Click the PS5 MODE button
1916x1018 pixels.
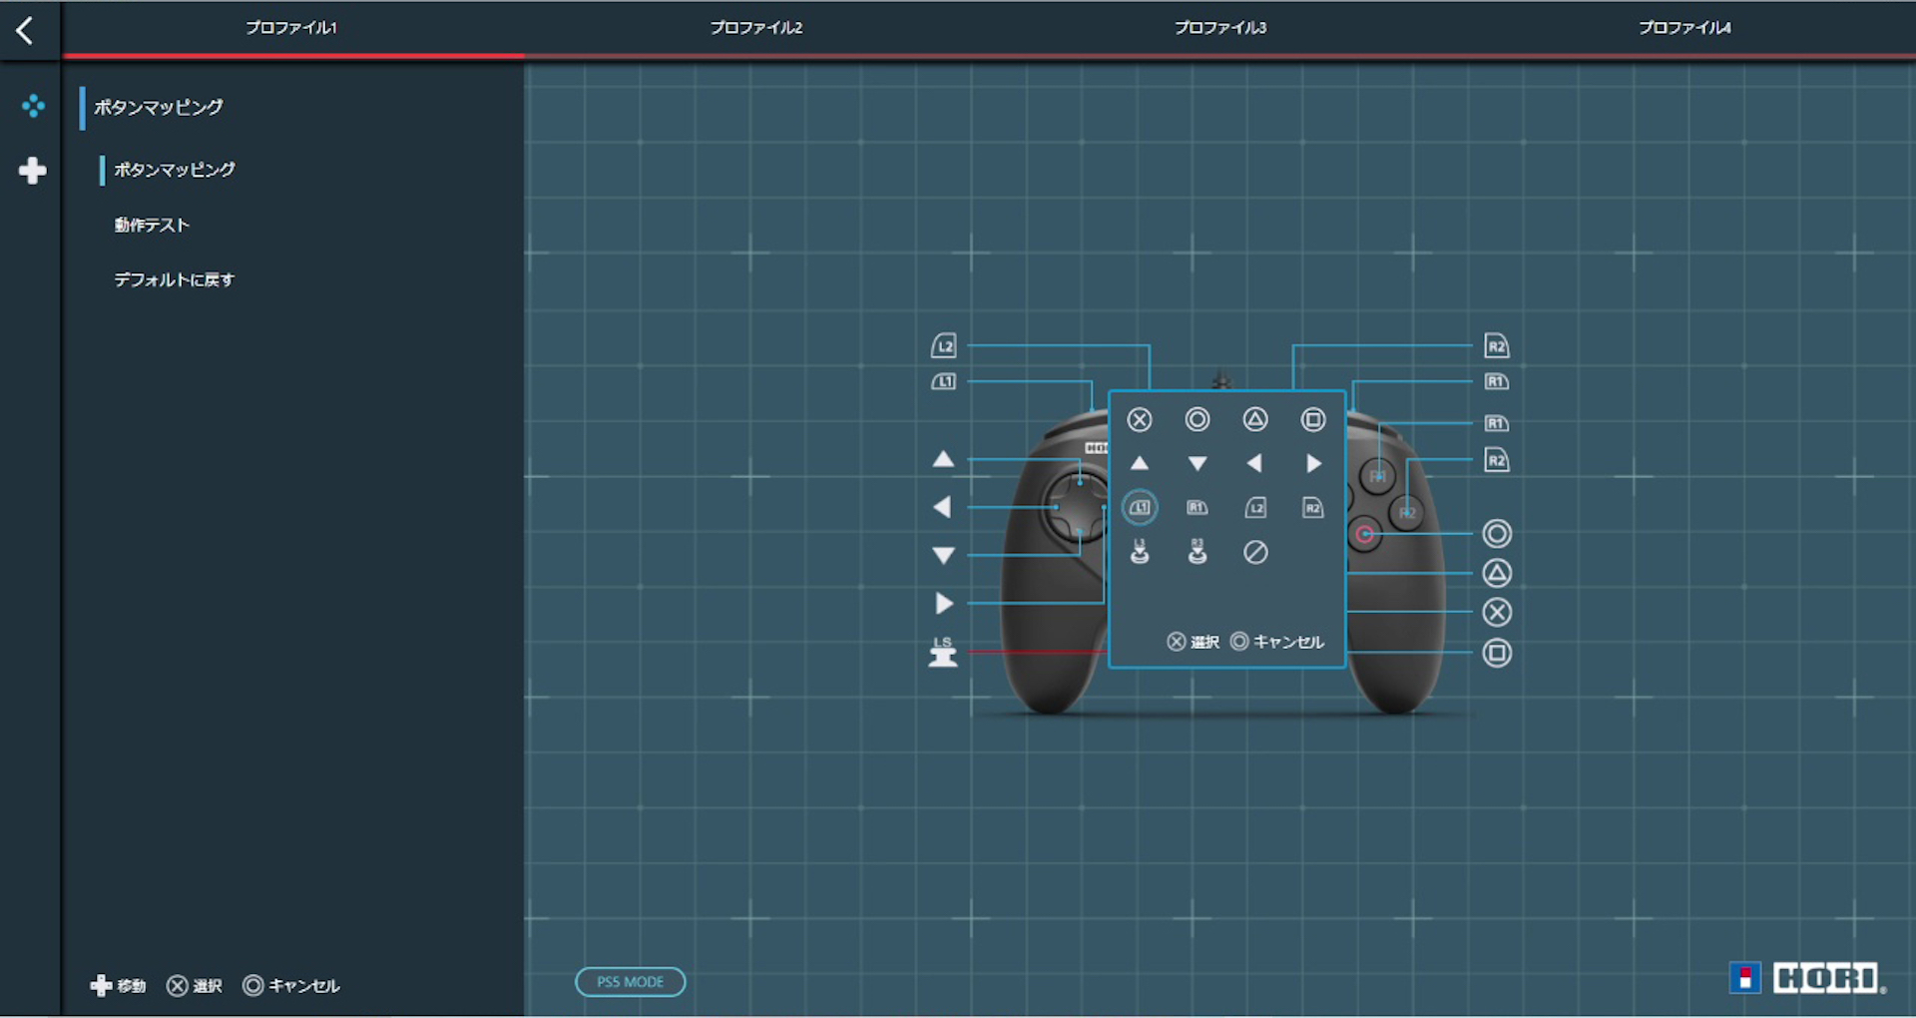tap(630, 981)
